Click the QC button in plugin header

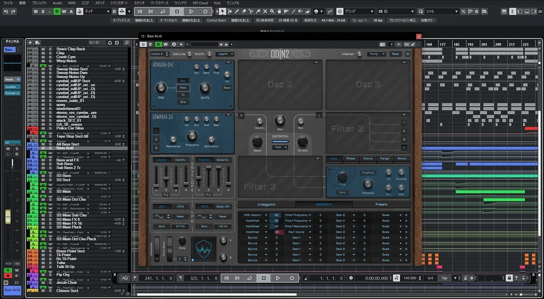tap(407, 44)
